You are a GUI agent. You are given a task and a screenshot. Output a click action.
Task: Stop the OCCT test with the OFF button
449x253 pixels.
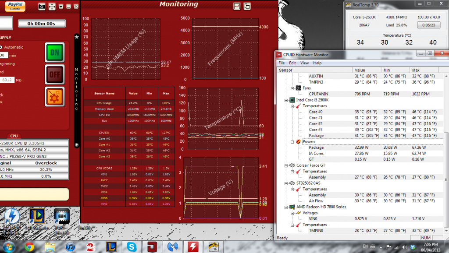(55, 74)
